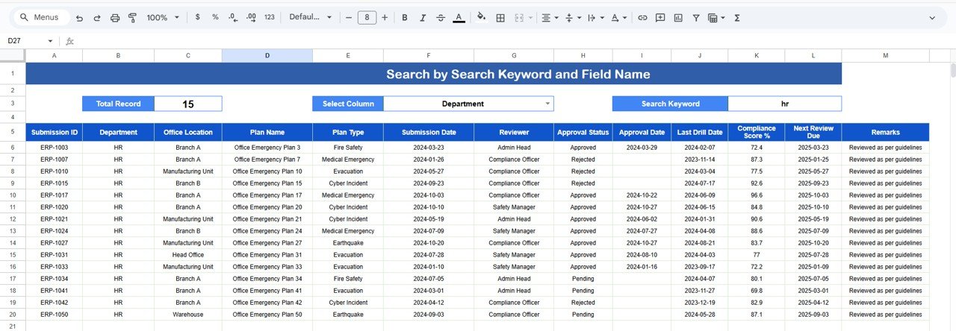Toggle strikethrough formatting
The height and width of the screenshot is (331, 956).
[x=441, y=17]
